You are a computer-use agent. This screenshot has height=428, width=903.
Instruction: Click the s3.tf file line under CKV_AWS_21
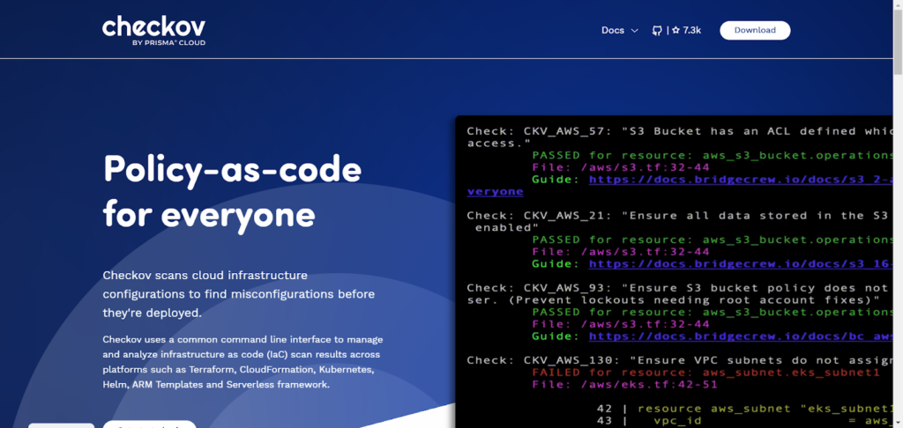[x=621, y=252]
